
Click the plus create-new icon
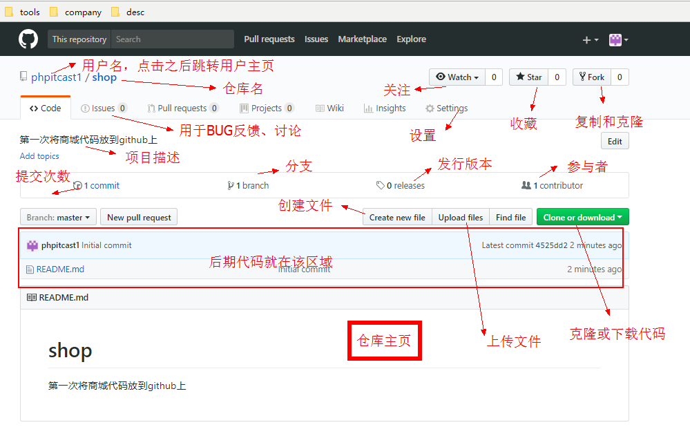589,40
